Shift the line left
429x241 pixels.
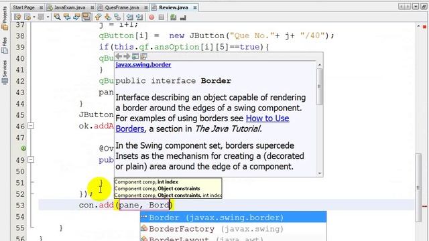pos(129,17)
